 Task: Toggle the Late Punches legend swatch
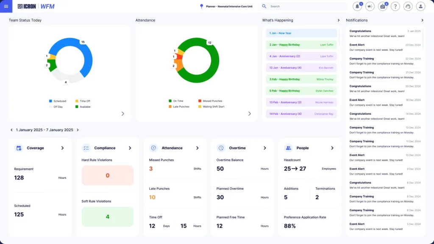tap(170, 107)
